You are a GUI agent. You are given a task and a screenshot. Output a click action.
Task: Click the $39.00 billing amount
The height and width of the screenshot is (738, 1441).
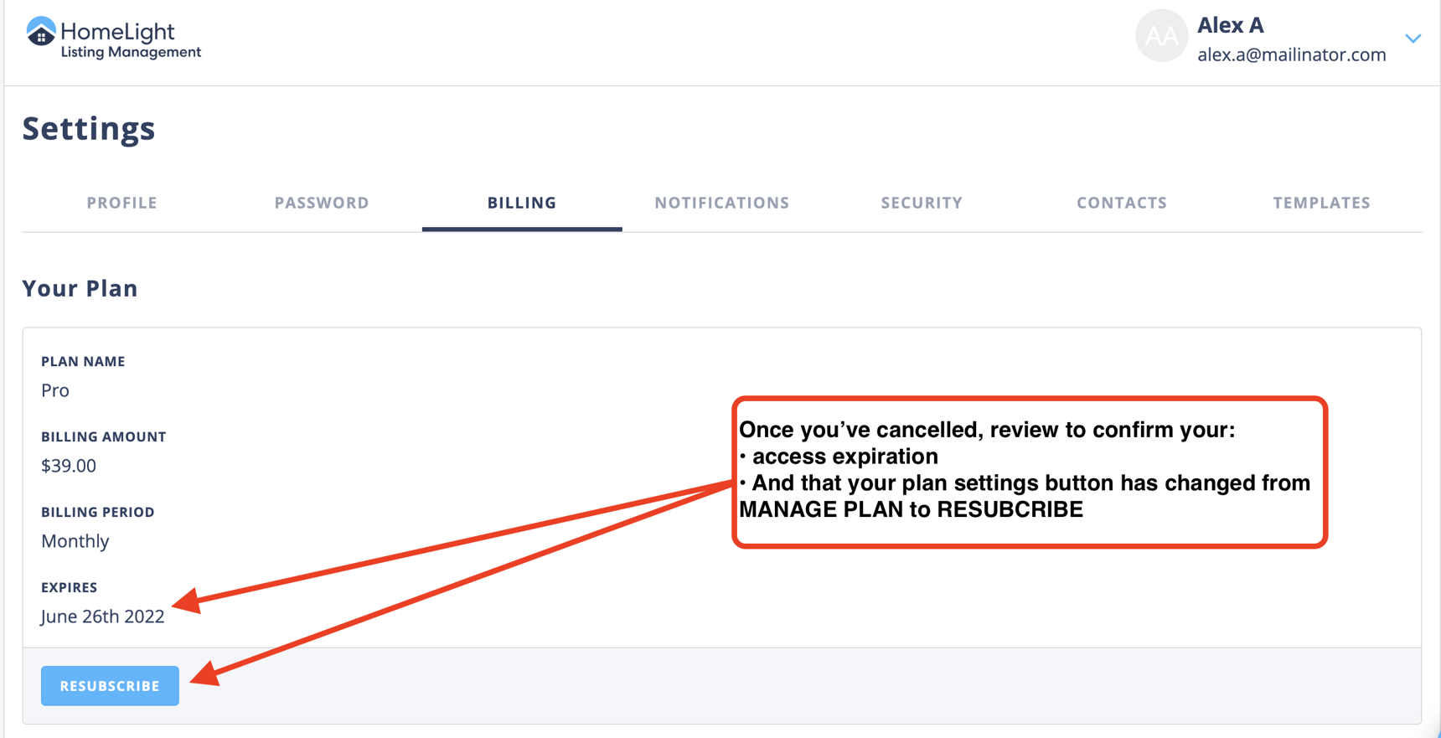click(x=69, y=466)
